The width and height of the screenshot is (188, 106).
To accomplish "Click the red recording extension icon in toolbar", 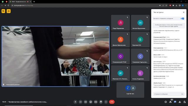I will (170, 5).
